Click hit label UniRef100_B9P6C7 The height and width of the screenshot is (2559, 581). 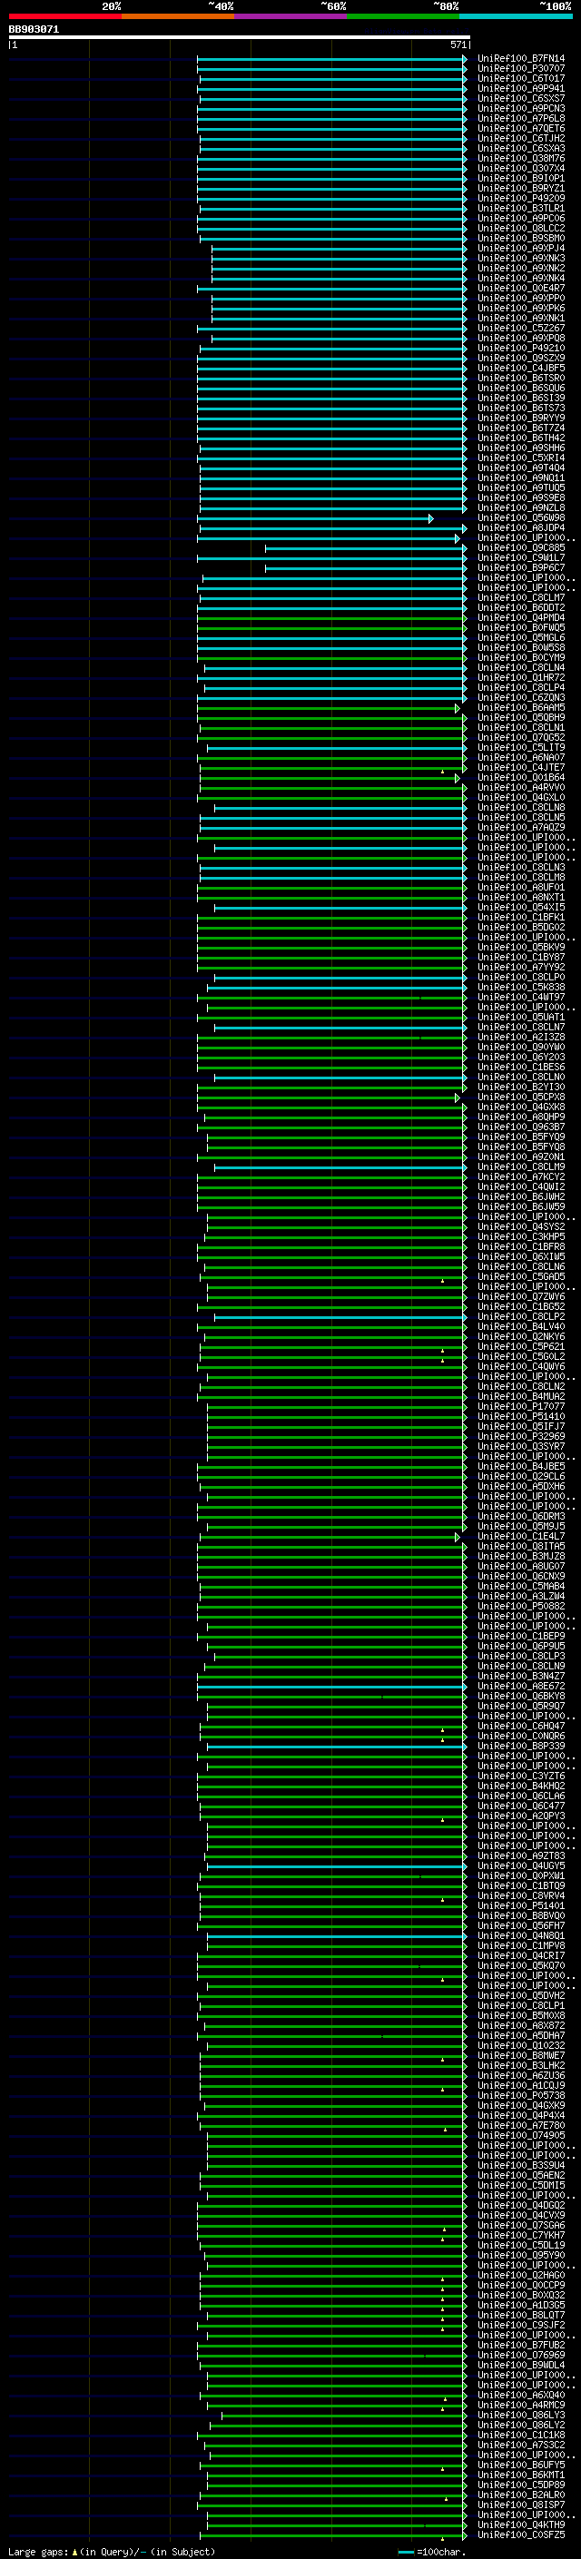click(521, 568)
